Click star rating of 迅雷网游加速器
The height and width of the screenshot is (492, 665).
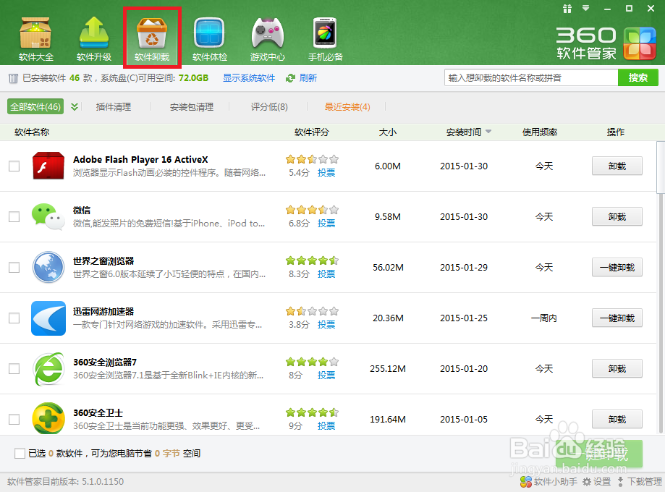(312, 311)
